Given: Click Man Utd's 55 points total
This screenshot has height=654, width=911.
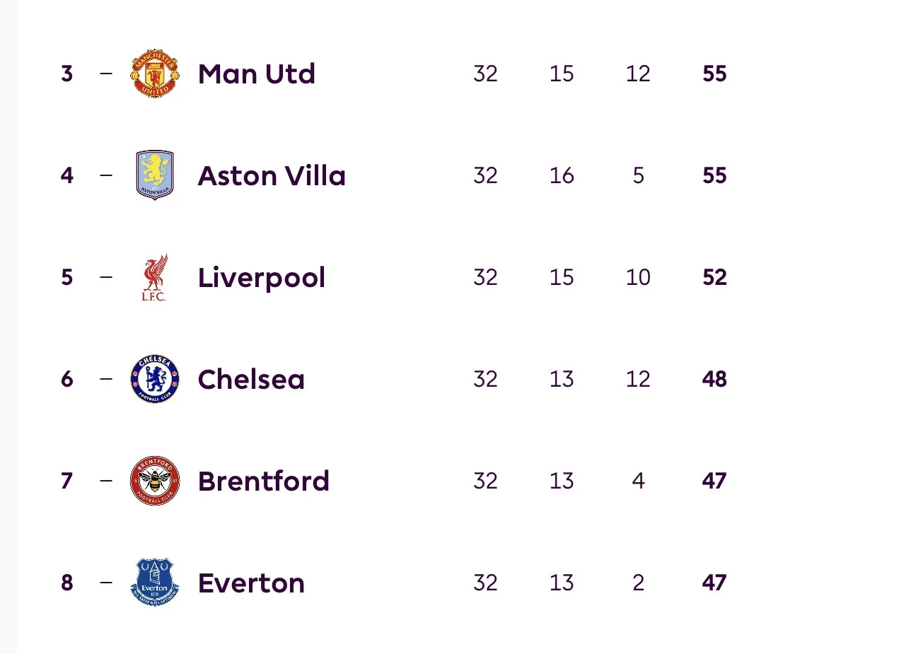Looking at the screenshot, I should click(x=714, y=74).
